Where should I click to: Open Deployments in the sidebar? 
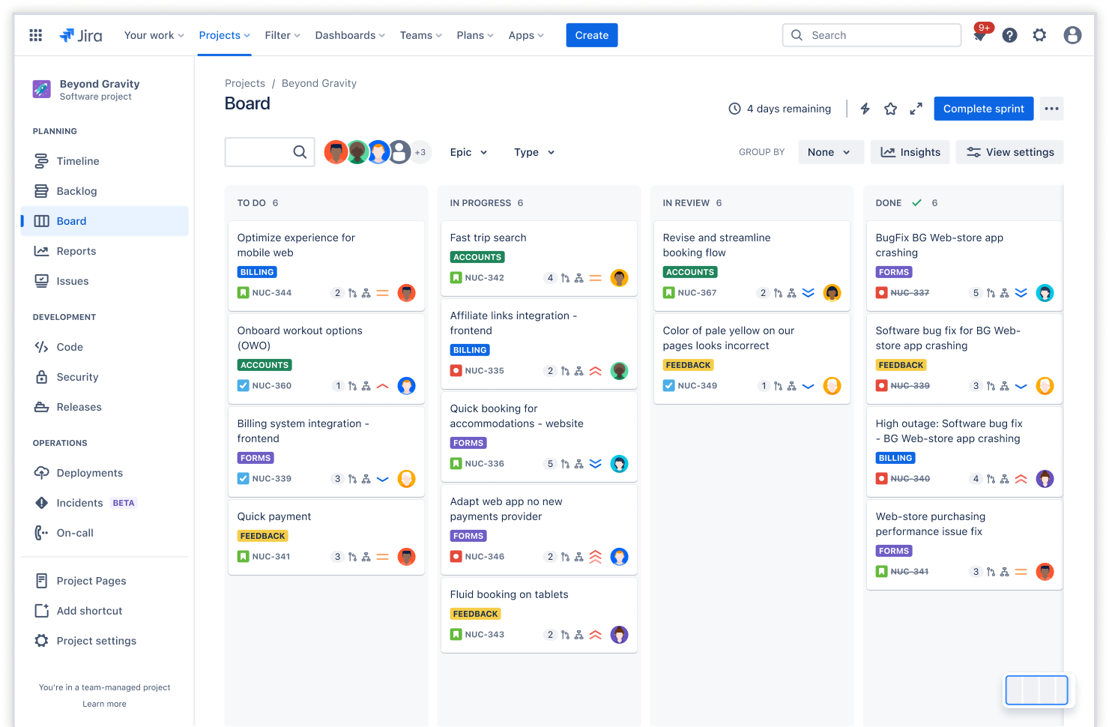coord(89,473)
